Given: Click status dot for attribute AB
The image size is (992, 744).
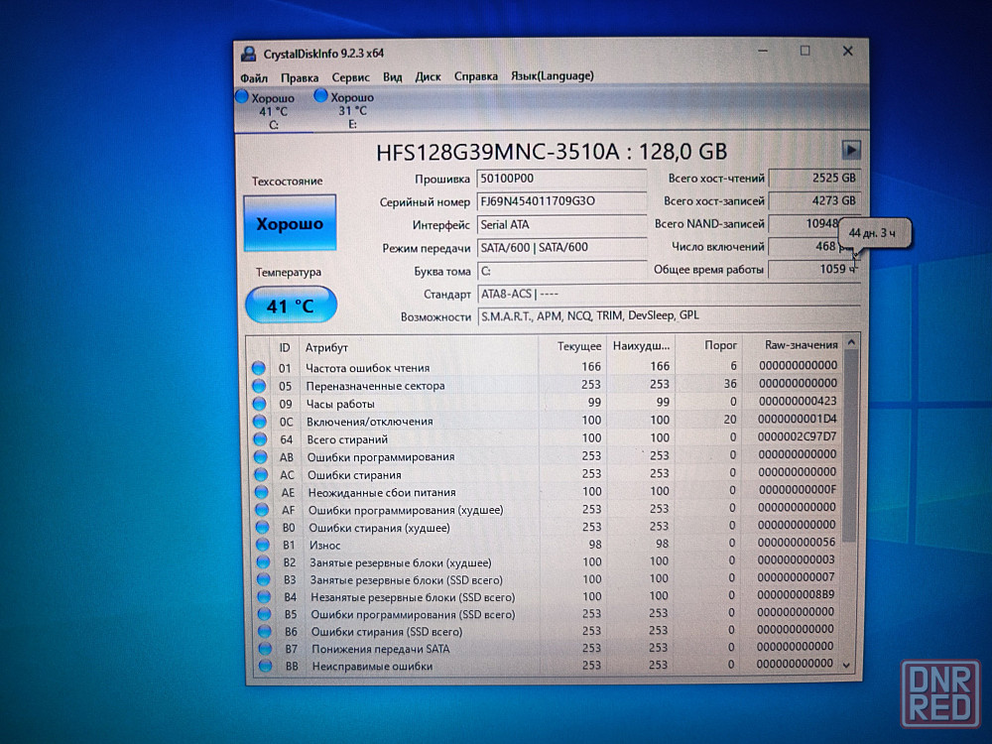Looking at the screenshot, I should pyautogui.click(x=261, y=456).
